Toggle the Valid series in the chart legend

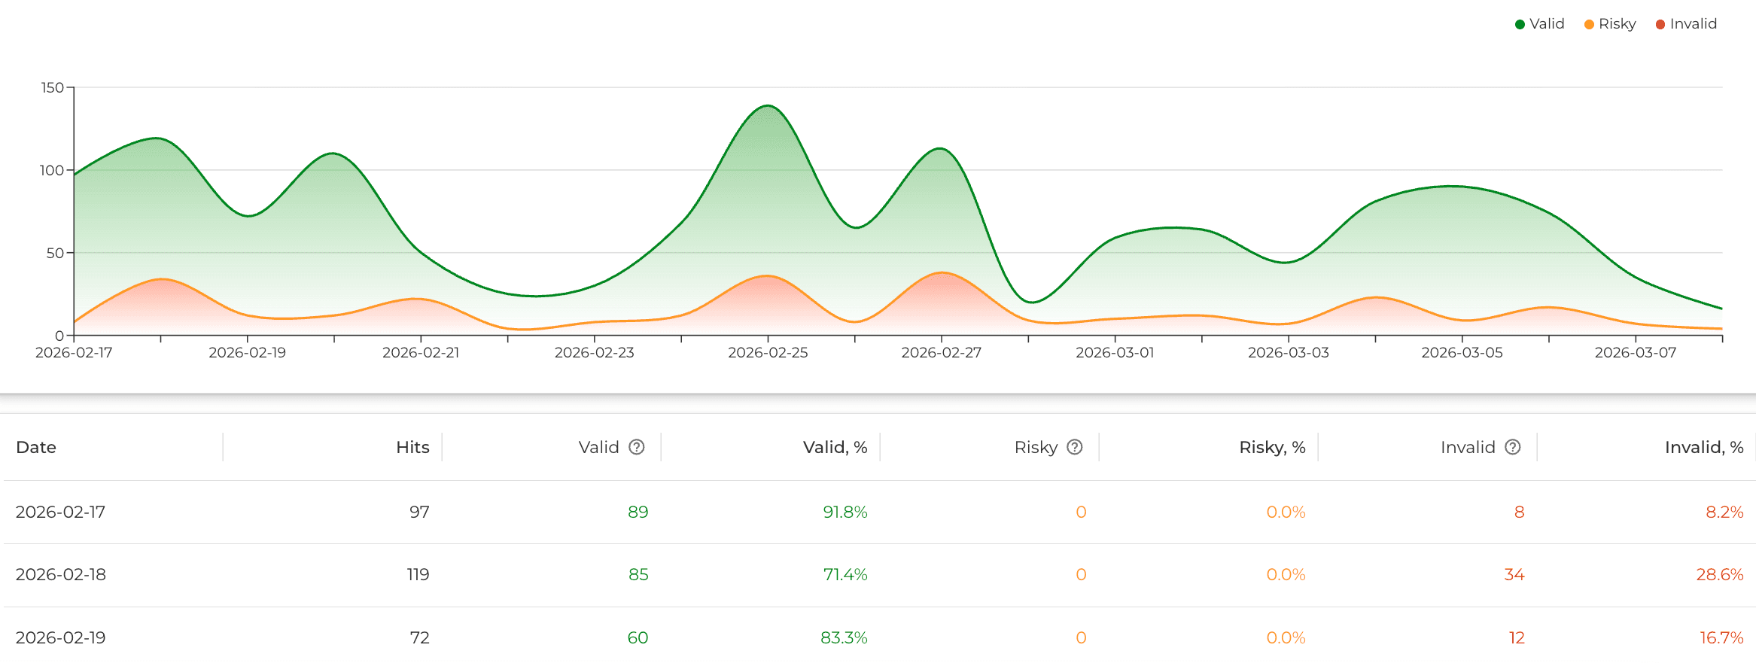1539,24
